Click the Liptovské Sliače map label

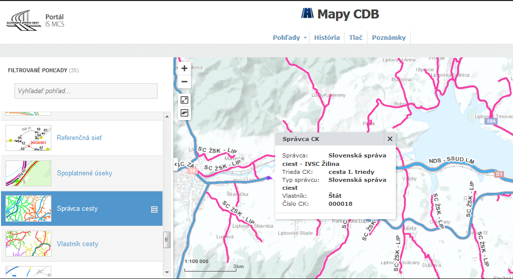tap(295, 233)
